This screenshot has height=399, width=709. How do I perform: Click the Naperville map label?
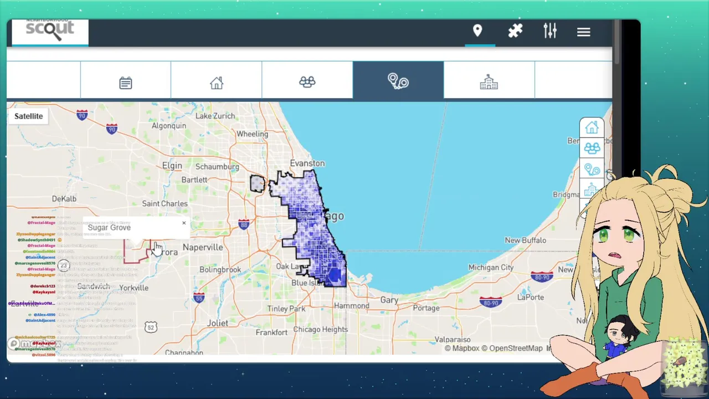pyautogui.click(x=203, y=248)
